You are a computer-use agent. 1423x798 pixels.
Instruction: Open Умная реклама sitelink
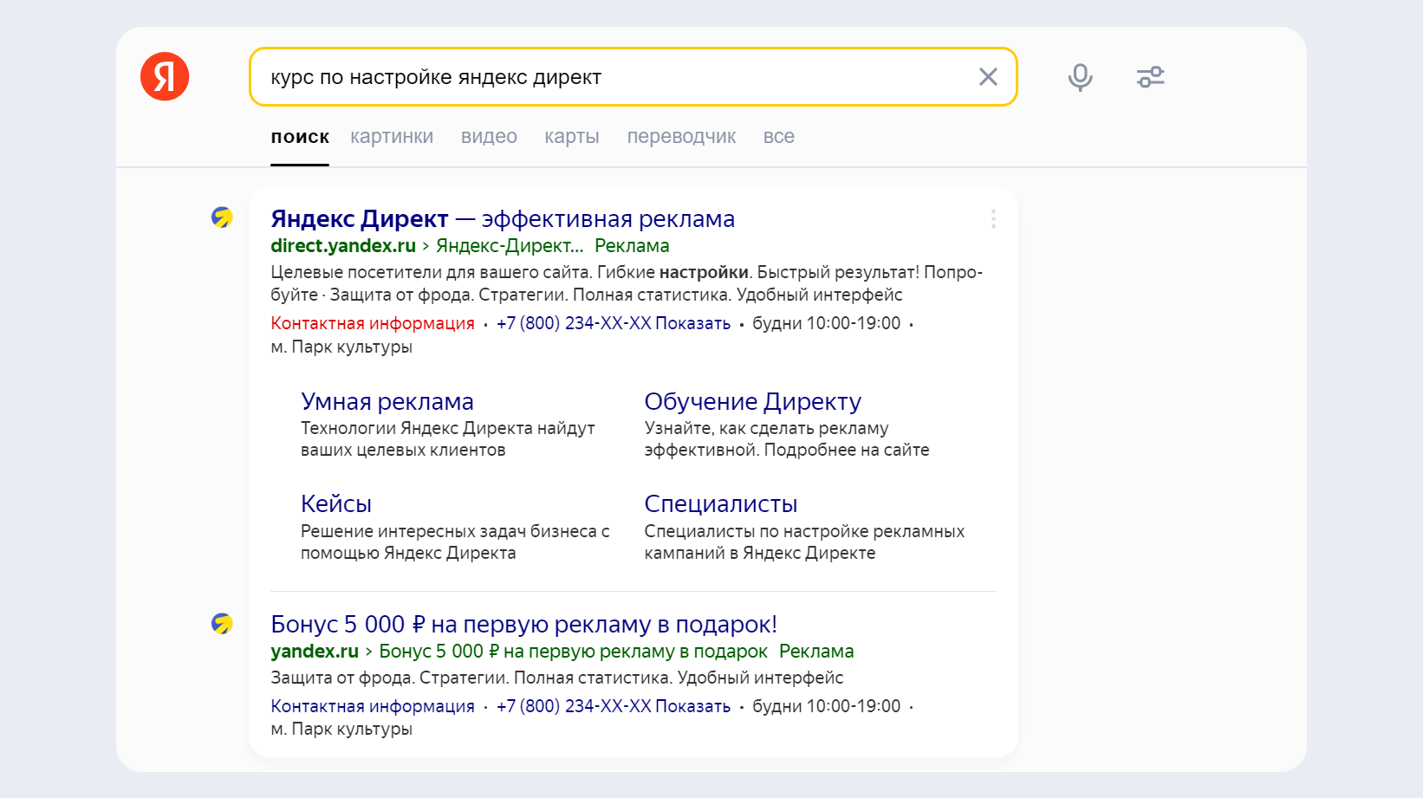[387, 402]
